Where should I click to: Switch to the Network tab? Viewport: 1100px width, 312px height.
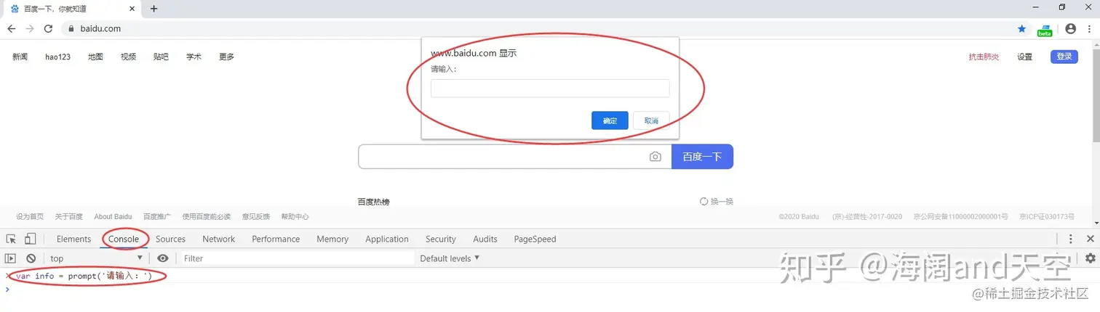pyautogui.click(x=218, y=239)
